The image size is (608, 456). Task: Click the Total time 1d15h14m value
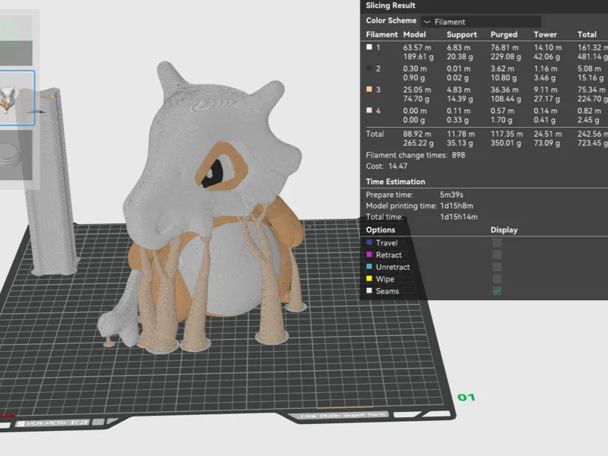(459, 217)
